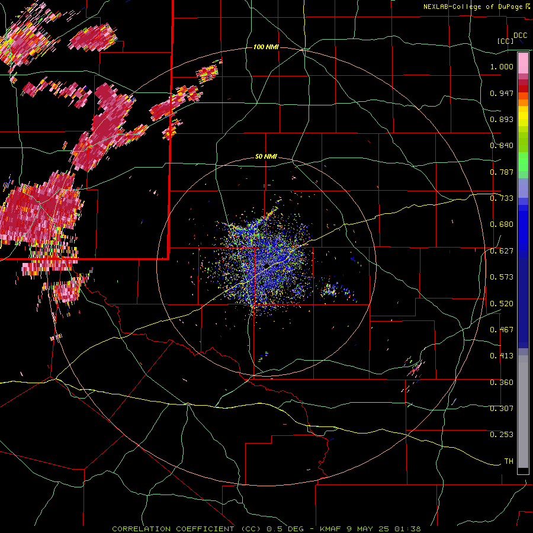533x533 pixels.
Task: Click the 100 NMI range ring label
Action: 266,47
